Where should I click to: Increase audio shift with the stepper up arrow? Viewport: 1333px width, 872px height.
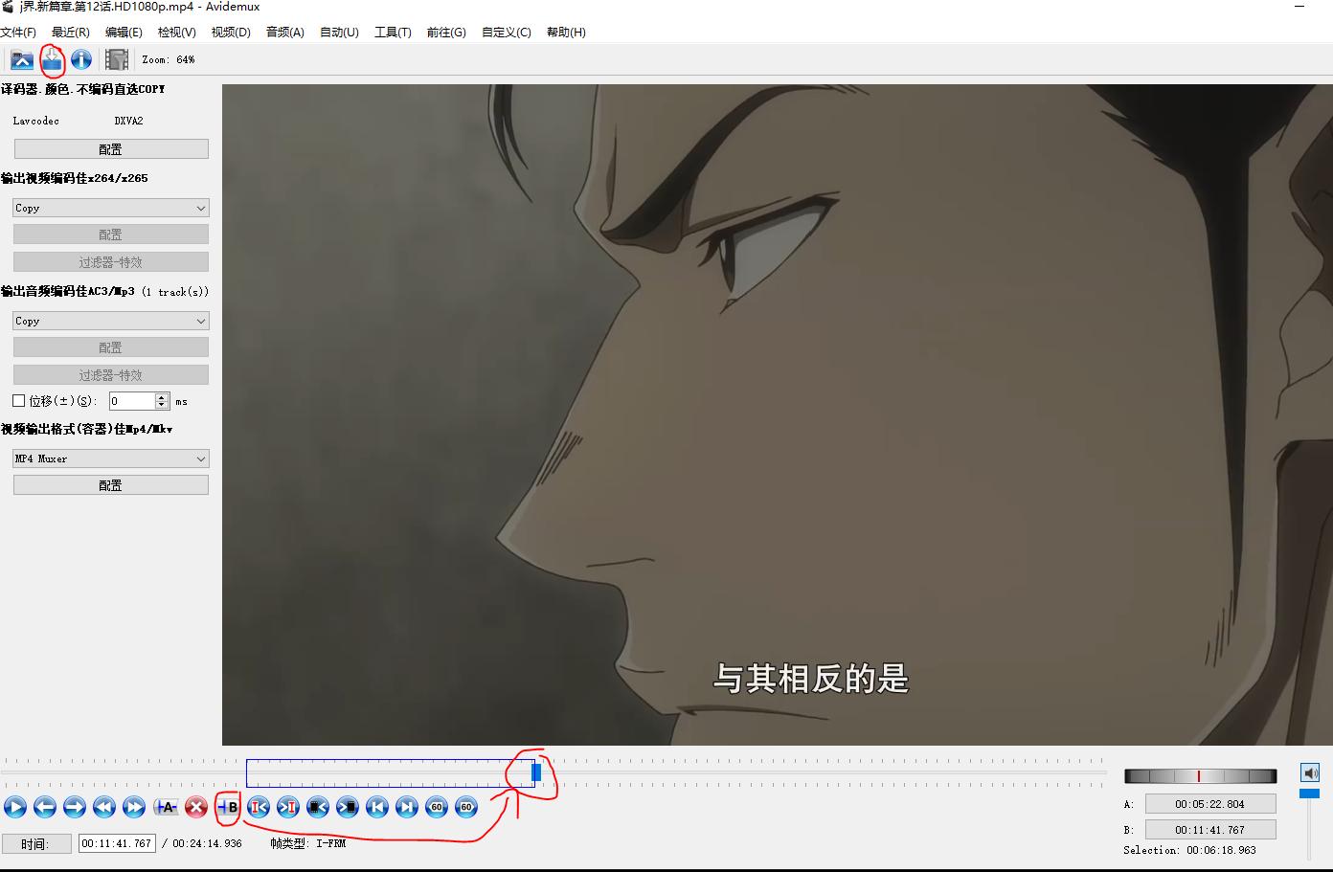161,396
